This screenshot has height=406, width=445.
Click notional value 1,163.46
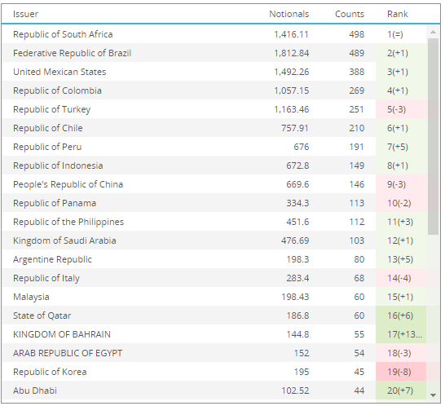click(291, 109)
